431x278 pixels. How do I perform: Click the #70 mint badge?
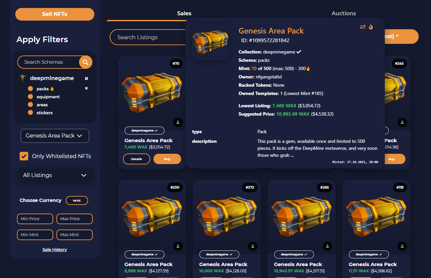pos(176,63)
